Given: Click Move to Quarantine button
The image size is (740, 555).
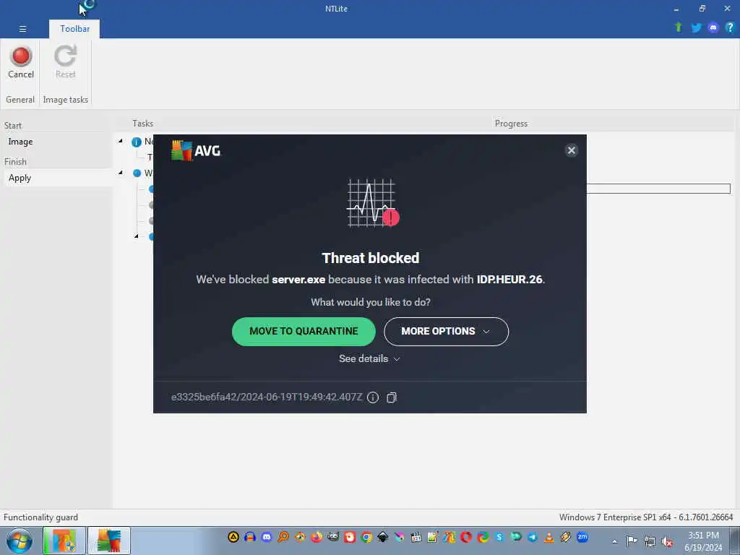Looking at the screenshot, I should (304, 331).
